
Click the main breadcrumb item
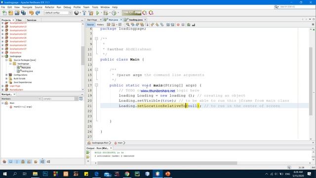tap(120, 143)
